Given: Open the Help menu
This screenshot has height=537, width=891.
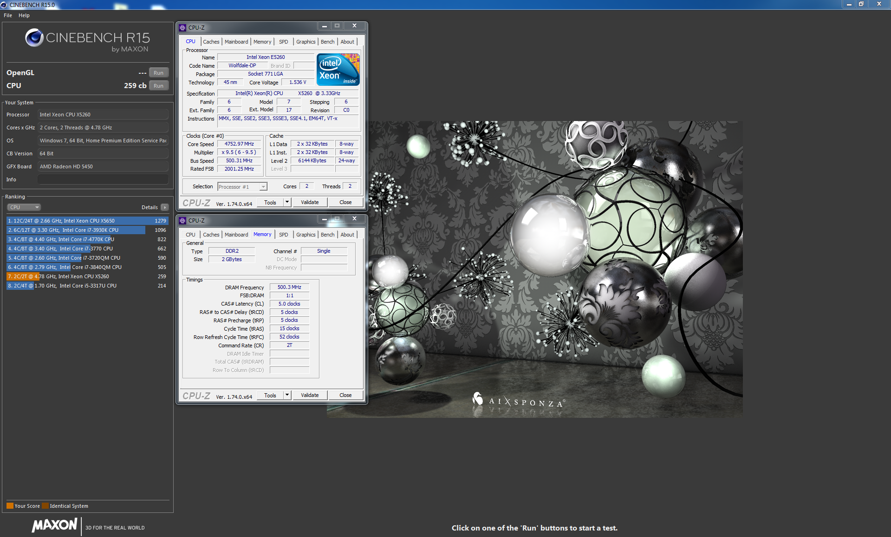Looking at the screenshot, I should pyautogui.click(x=24, y=15).
